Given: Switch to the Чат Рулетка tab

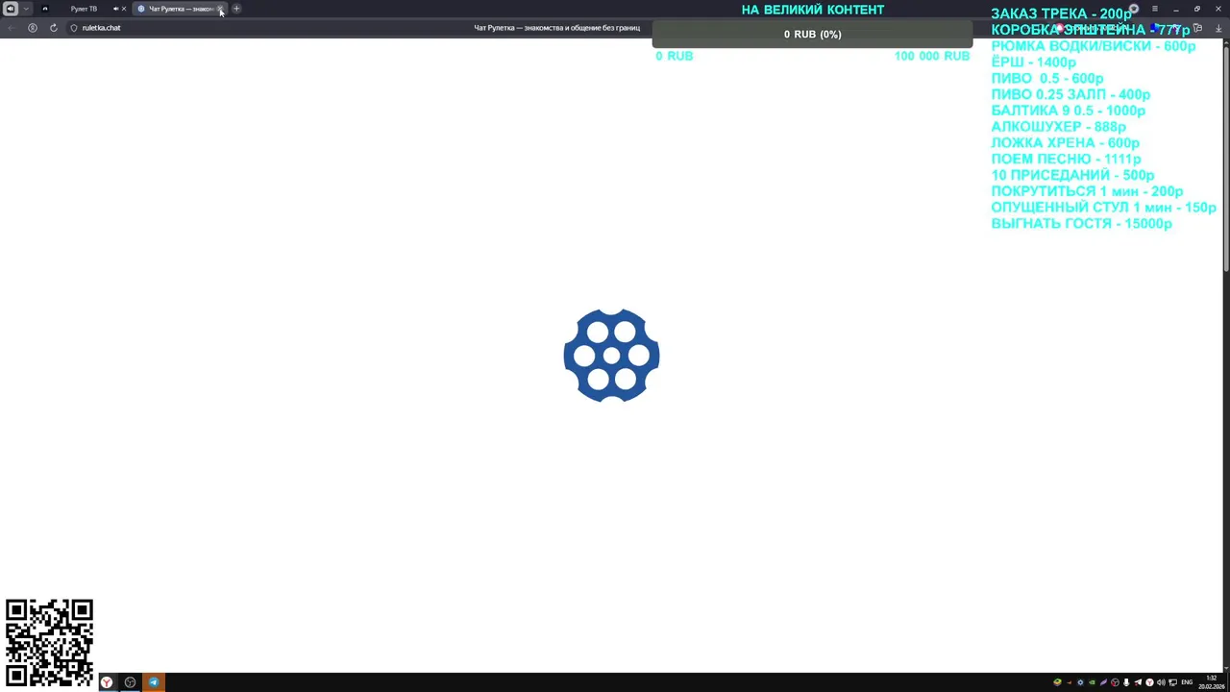Looking at the screenshot, I should [x=181, y=9].
